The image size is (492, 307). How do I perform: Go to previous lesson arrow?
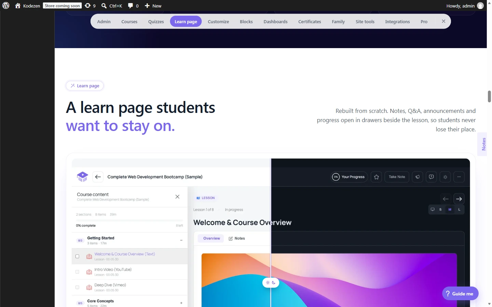pyautogui.click(x=446, y=199)
